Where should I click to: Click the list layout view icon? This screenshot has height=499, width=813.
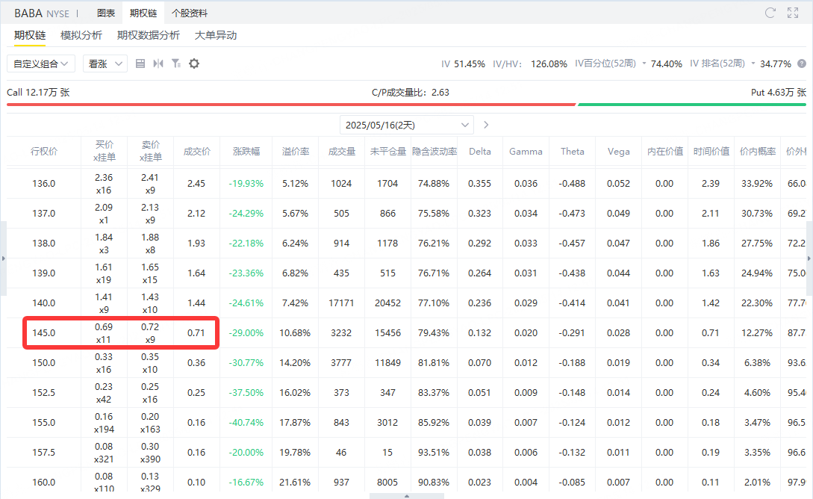[140, 63]
